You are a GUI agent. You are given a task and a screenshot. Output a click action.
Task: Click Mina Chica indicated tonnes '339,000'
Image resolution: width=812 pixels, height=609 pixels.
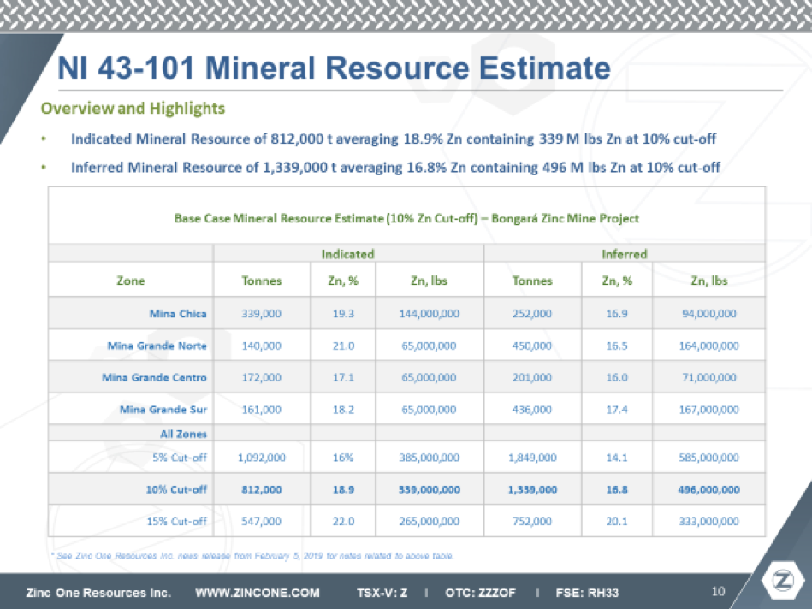262,314
